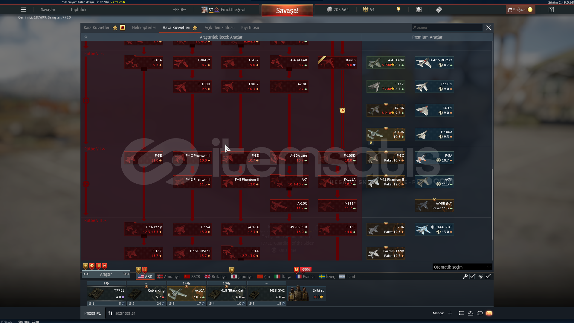This screenshot has height=323, width=574.
Task: Switch to the Helikopterler tab
Action: coord(144,28)
